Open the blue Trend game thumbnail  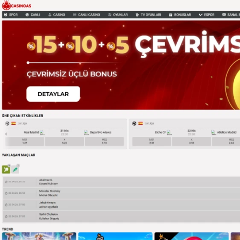pos(115,236)
